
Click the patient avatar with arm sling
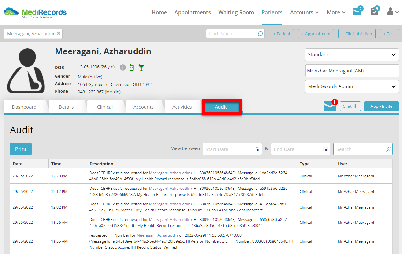coord(26,70)
